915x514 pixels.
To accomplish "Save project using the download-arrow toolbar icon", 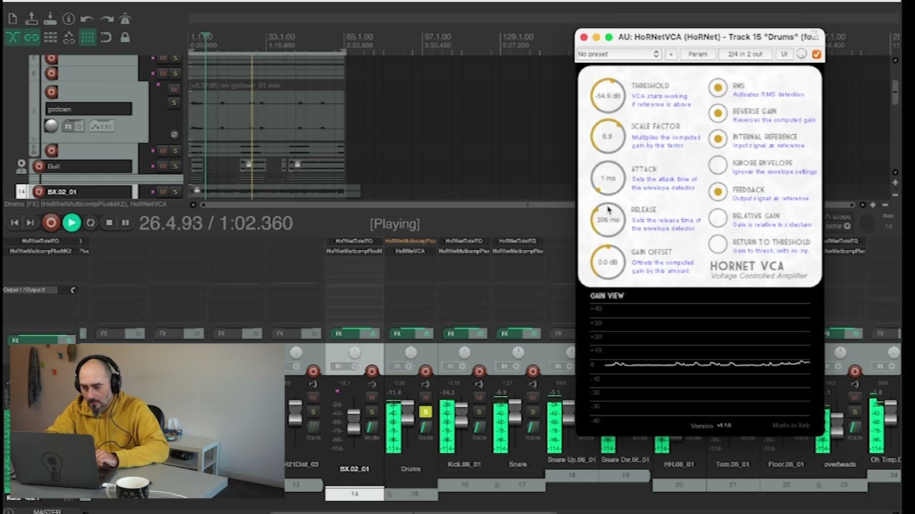I will (50, 19).
